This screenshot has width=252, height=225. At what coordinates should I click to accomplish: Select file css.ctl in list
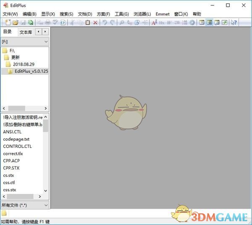pos(9,183)
